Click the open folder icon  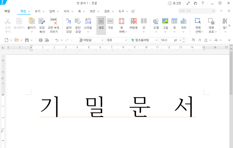point(17,40)
